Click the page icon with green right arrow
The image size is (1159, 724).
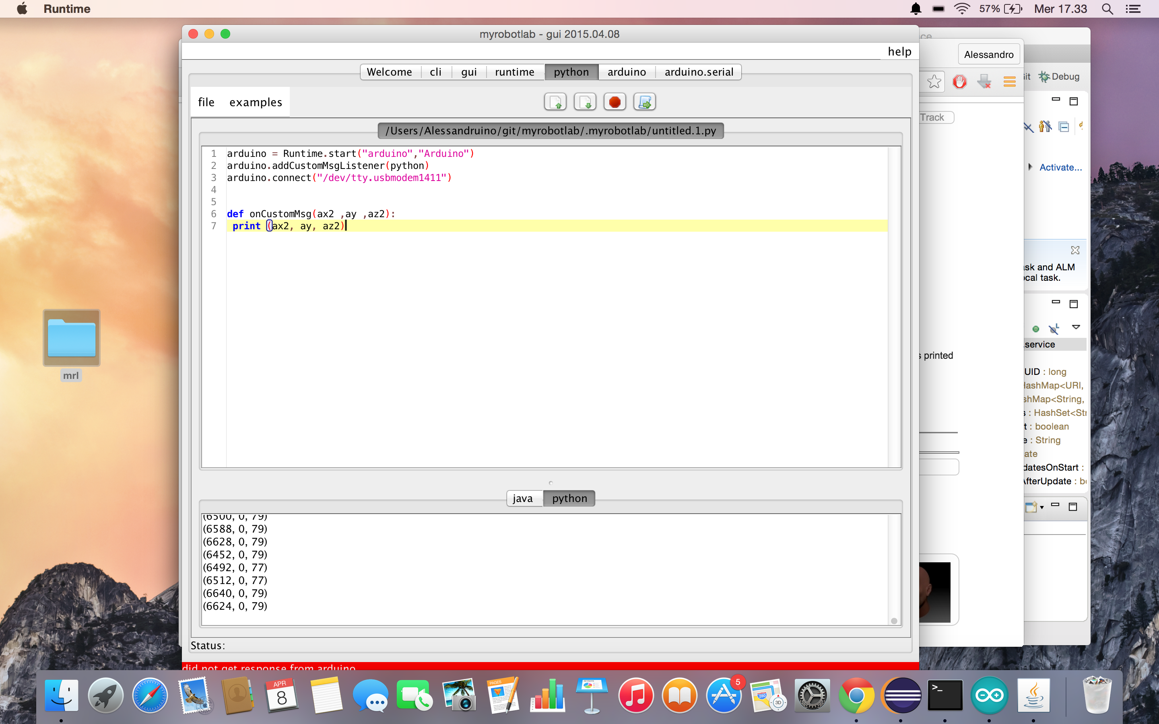[644, 102]
